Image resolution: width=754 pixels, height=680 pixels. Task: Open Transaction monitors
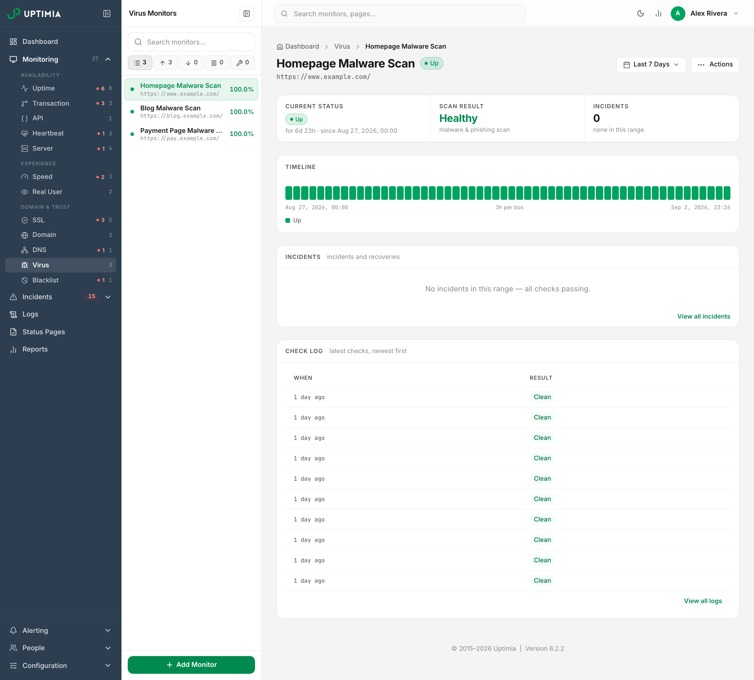[x=60, y=103]
